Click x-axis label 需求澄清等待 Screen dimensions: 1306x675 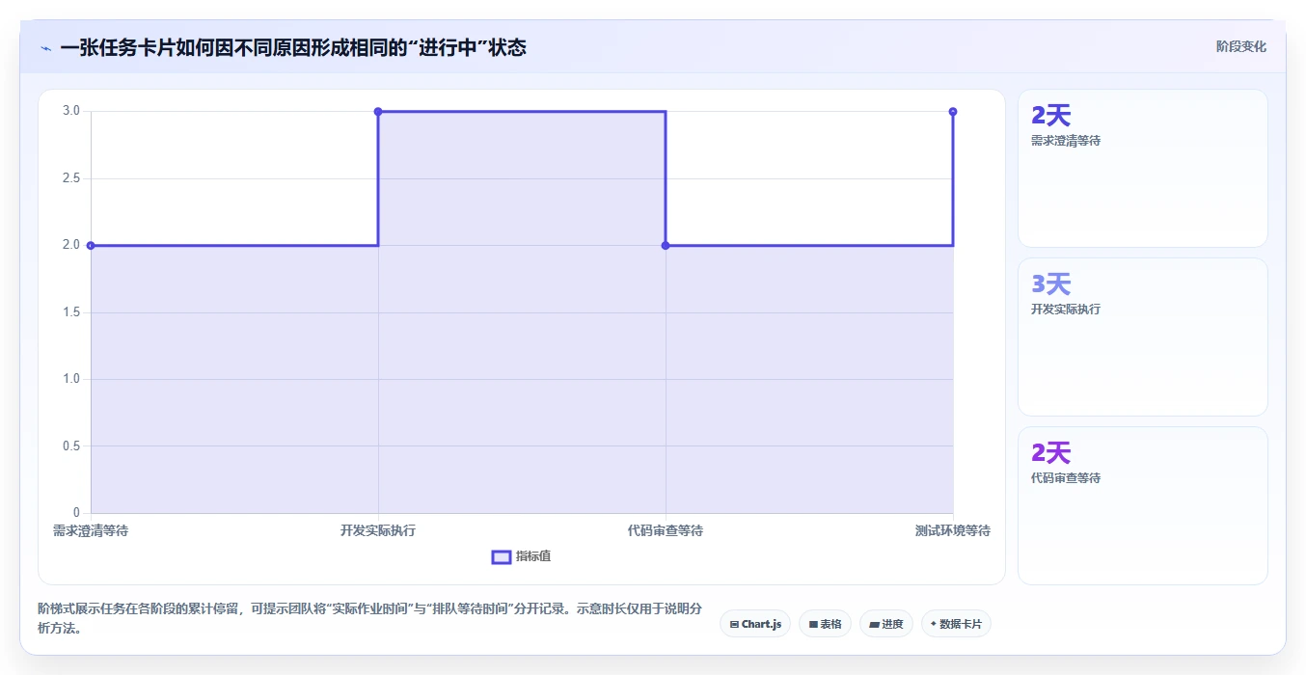91,530
